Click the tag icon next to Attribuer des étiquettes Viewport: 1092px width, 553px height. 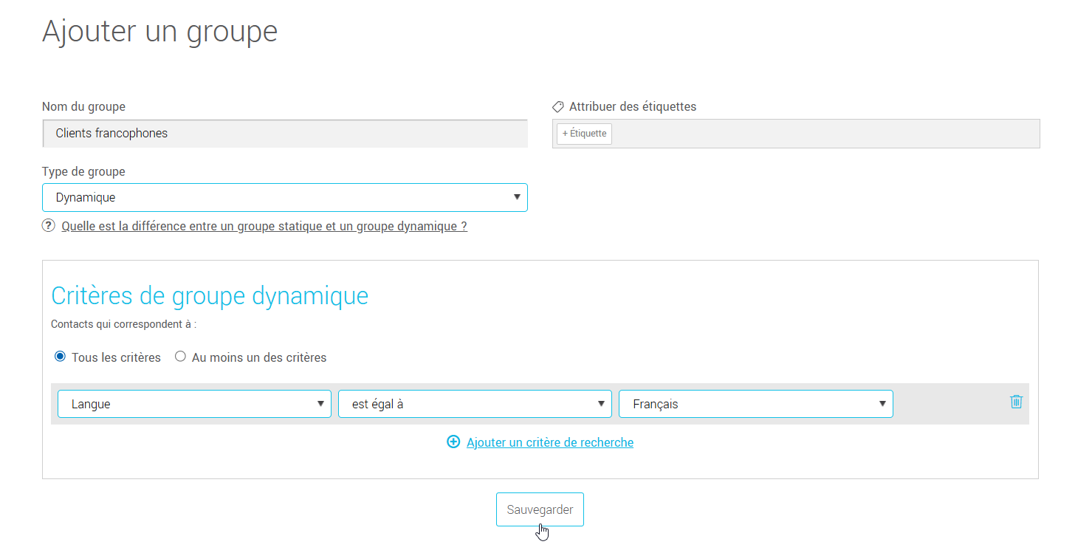[559, 106]
